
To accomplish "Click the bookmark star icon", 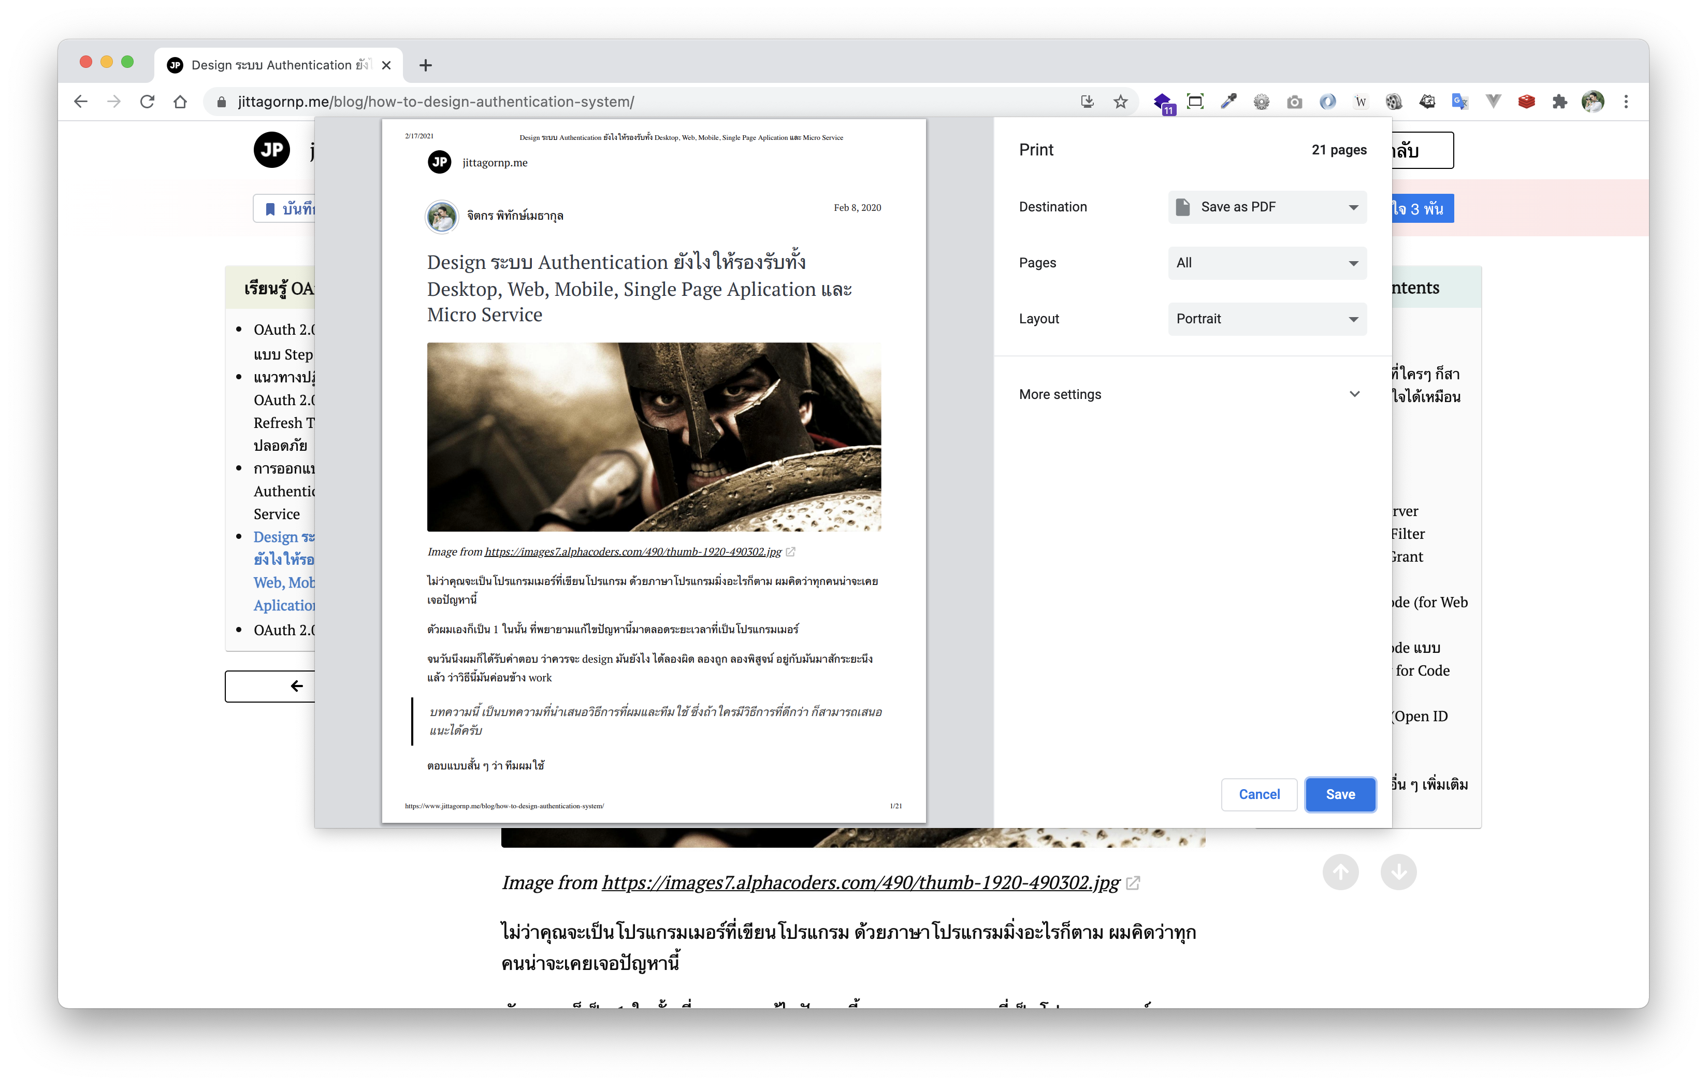I will pos(1120,102).
